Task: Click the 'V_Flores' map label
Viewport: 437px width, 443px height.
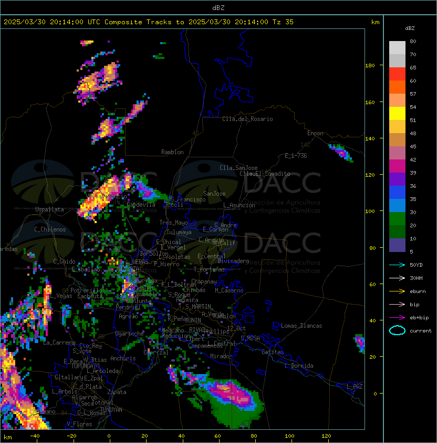Action: coord(79,424)
